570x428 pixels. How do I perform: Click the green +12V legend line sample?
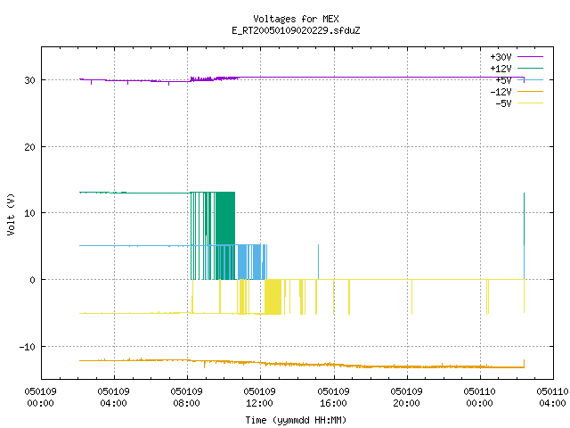click(530, 68)
